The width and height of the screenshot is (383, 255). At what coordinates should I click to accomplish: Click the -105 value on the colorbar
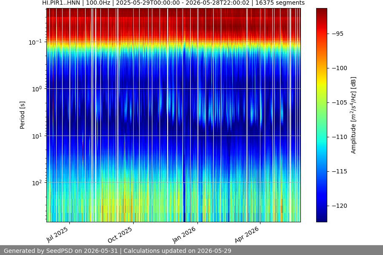[x=340, y=102]
